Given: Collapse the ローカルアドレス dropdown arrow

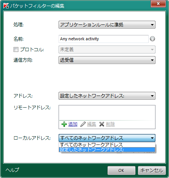Looking at the screenshot, I should [152, 138].
